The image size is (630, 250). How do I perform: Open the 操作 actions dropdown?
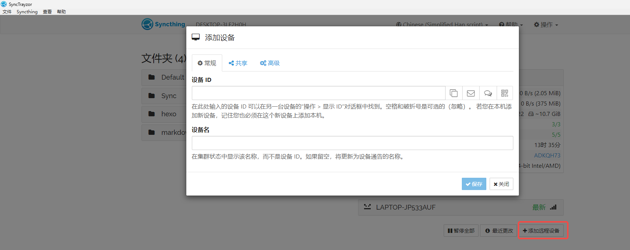pyautogui.click(x=546, y=24)
